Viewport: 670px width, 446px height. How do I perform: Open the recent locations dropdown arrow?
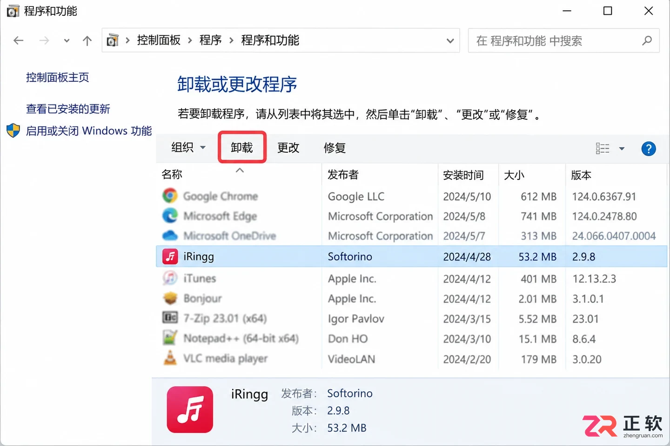pyautogui.click(x=67, y=41)
